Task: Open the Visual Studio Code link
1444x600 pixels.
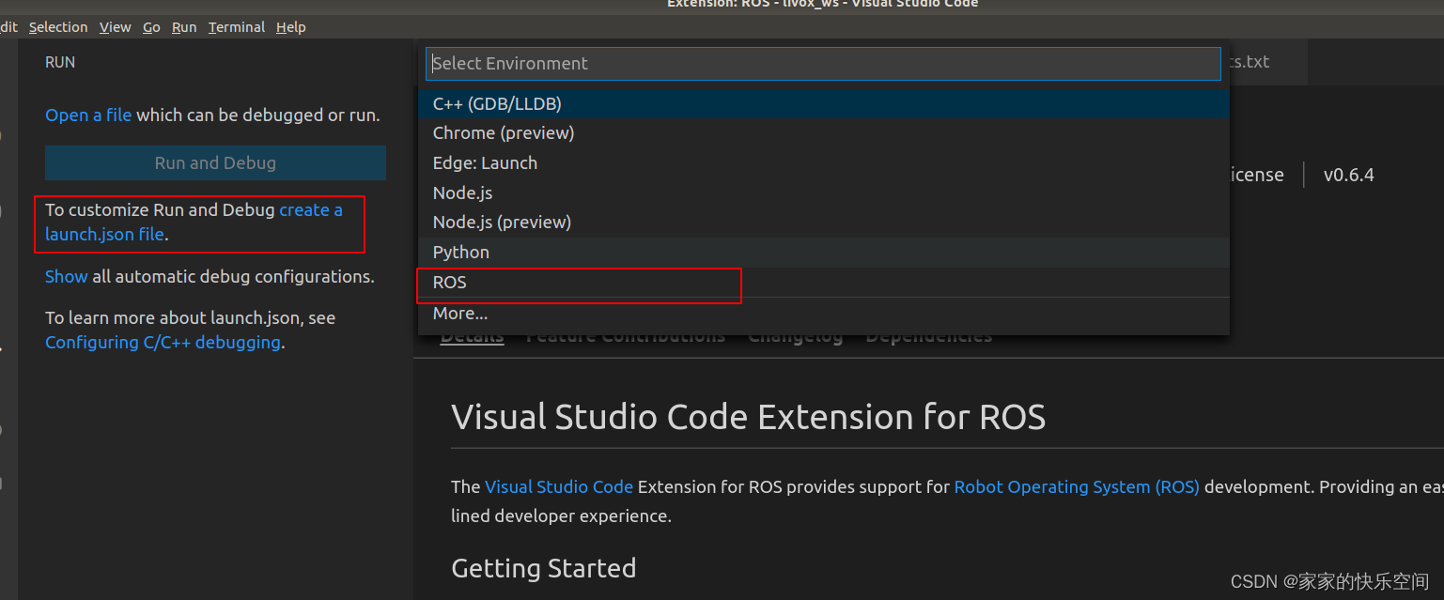Action: tap(559, 487)
